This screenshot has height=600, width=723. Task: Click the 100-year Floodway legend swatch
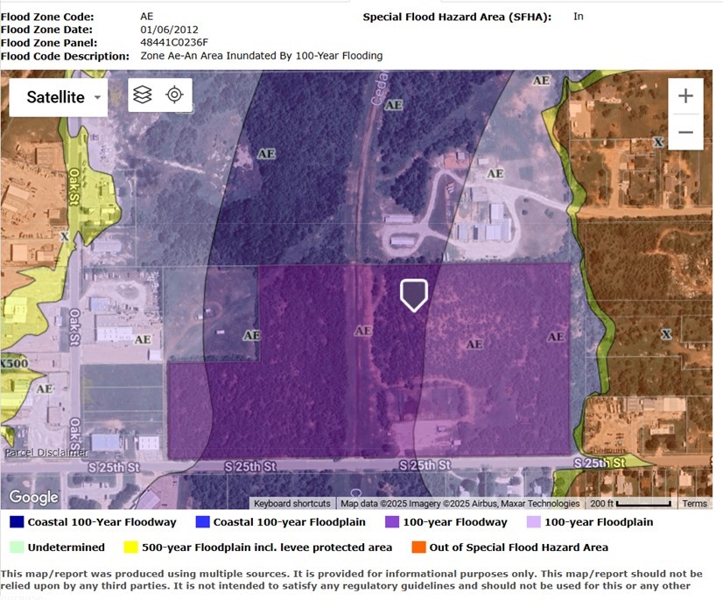392,521
